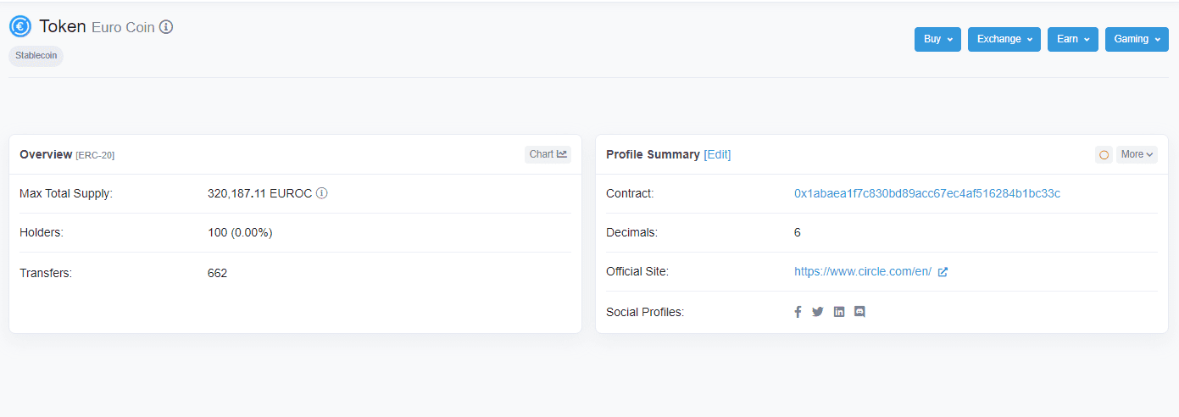Click the Official Site label
1179x417 pixels.
coord(637,271)
